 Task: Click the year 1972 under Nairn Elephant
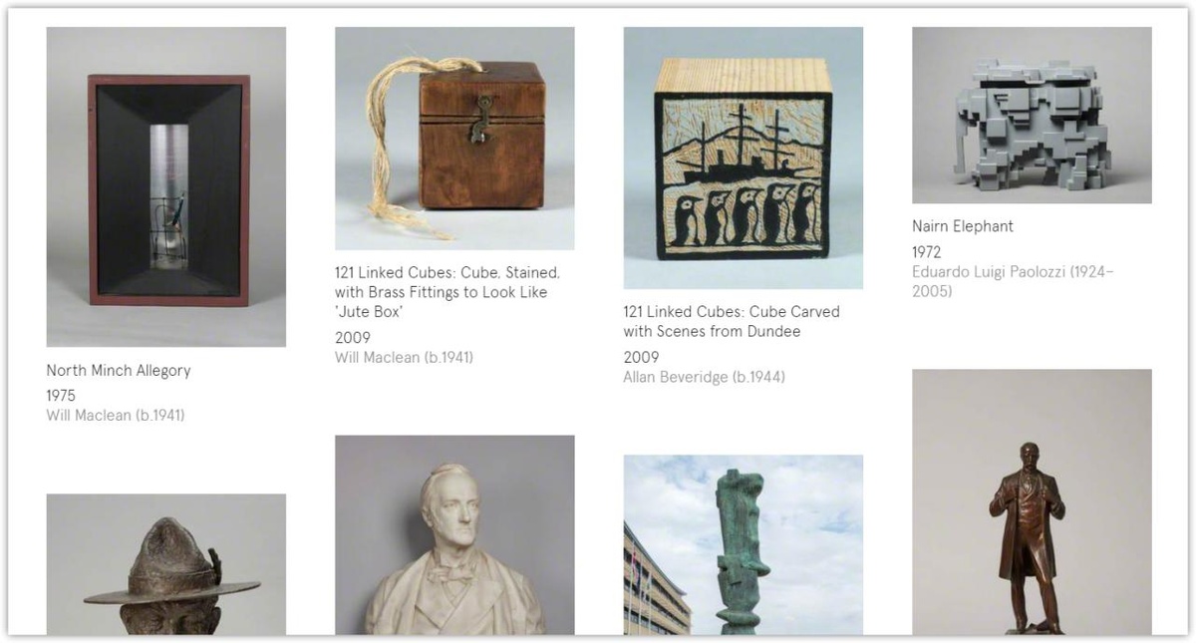tap(927, 252)
